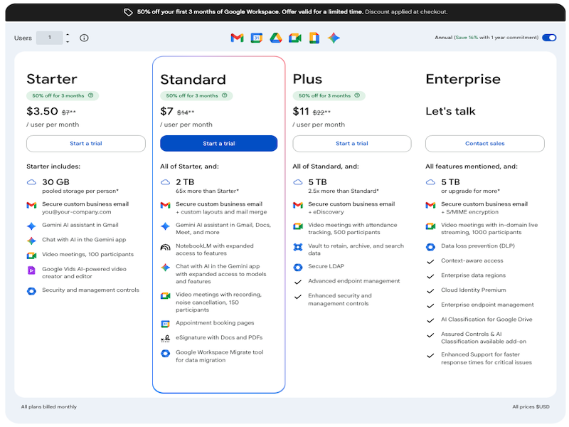Image resolution: width=569 pixels, height=427 pixels.
Task: Start a trial for the Plus plan
Action: [352, 144]
